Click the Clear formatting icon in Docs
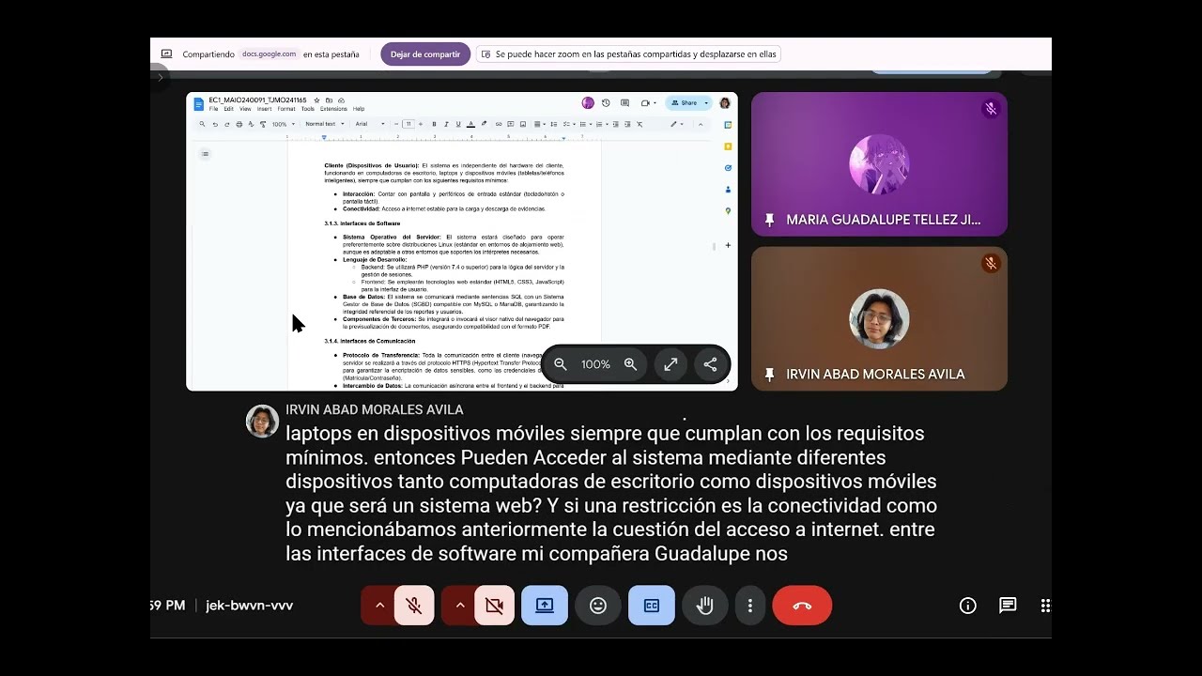The width and height of the screenshot is (1202, 676). click(640, 124)
